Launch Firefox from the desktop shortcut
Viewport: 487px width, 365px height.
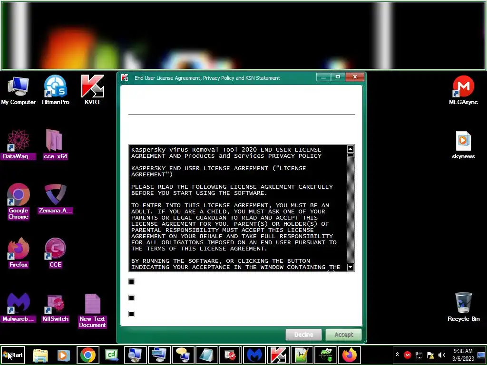tap(19, 253)
